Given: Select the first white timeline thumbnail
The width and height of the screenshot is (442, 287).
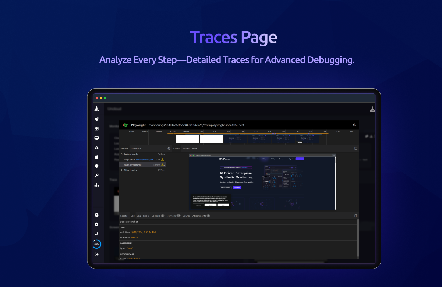Looking at the screenshot, I should (187, 139).
